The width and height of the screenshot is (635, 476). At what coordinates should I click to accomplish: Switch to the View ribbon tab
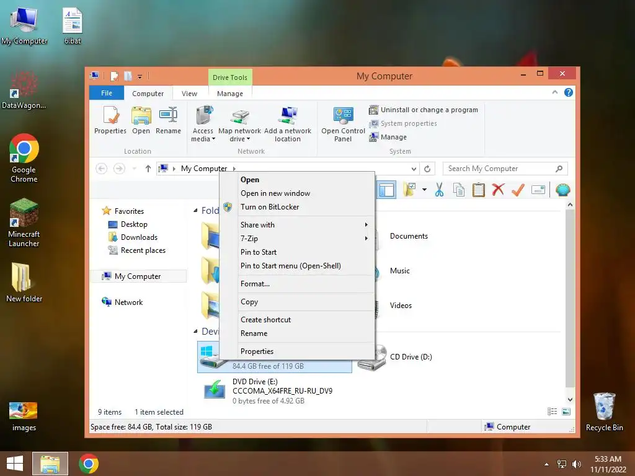click(189, 94)
